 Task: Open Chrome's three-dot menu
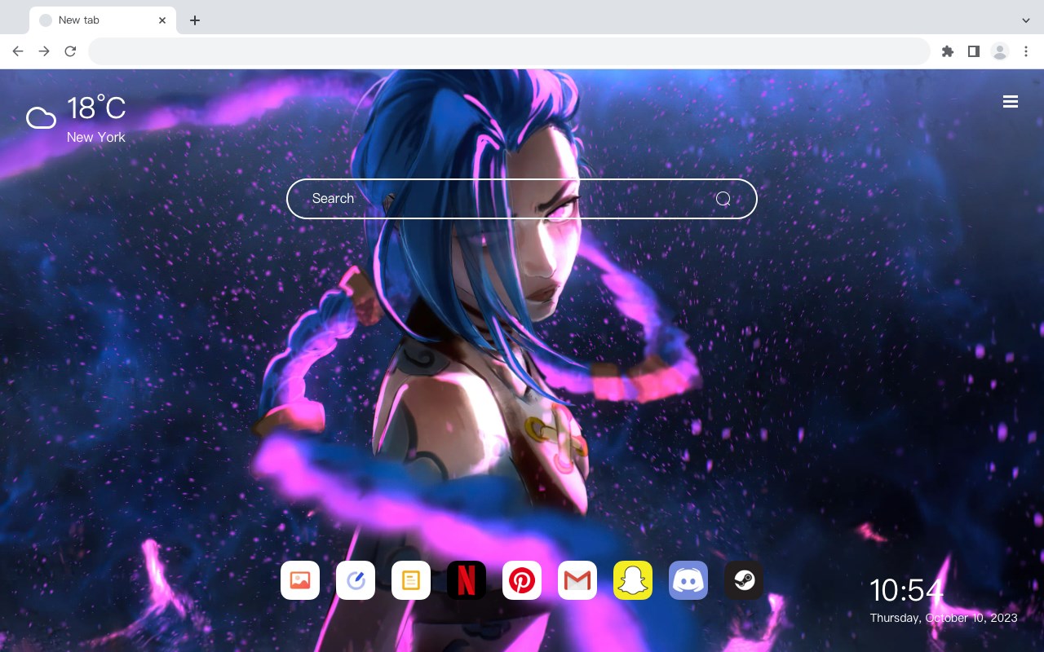tap(1026, 51)
